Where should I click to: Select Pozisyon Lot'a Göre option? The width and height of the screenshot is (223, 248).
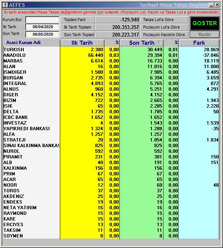[164, 27]
